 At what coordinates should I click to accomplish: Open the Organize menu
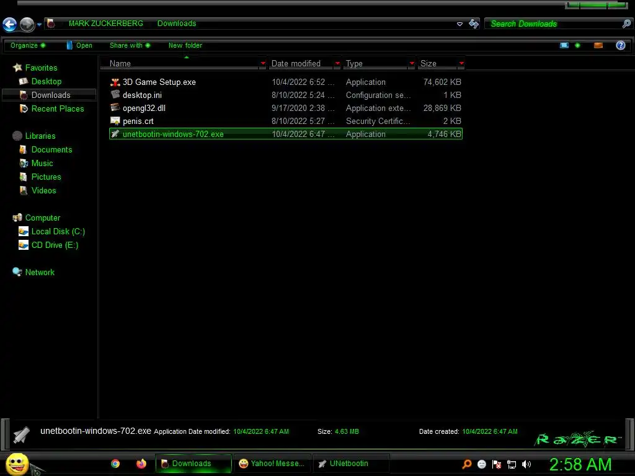27,45
